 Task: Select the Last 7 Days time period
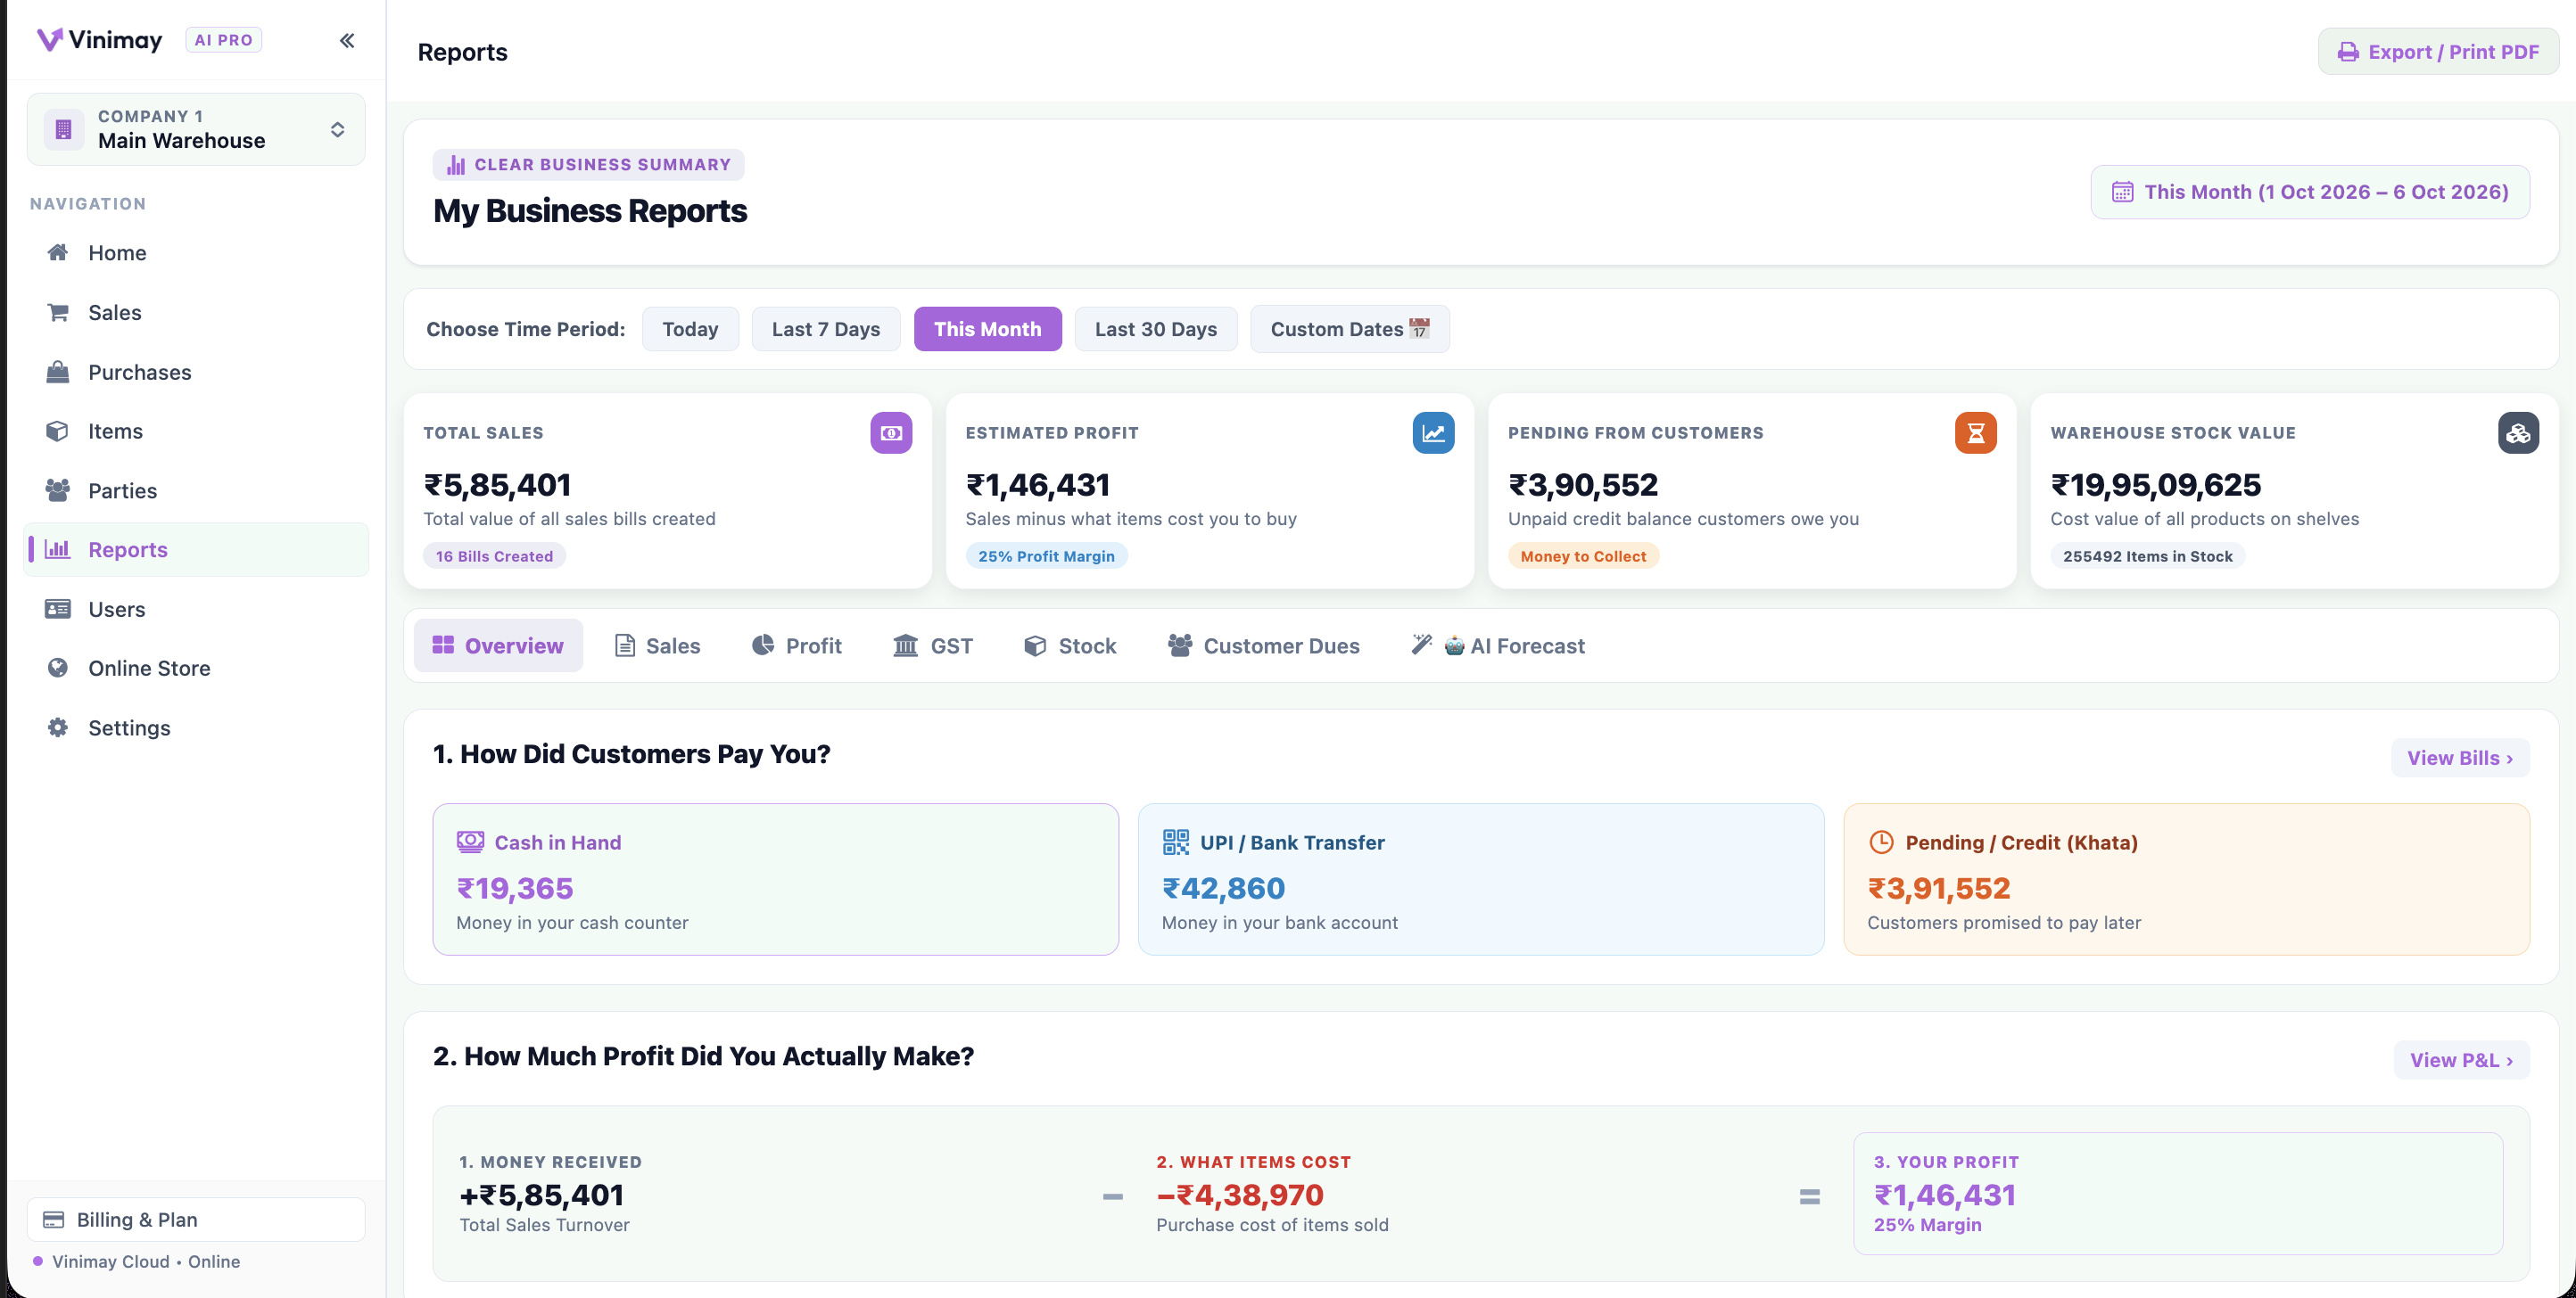coord(826,329)
